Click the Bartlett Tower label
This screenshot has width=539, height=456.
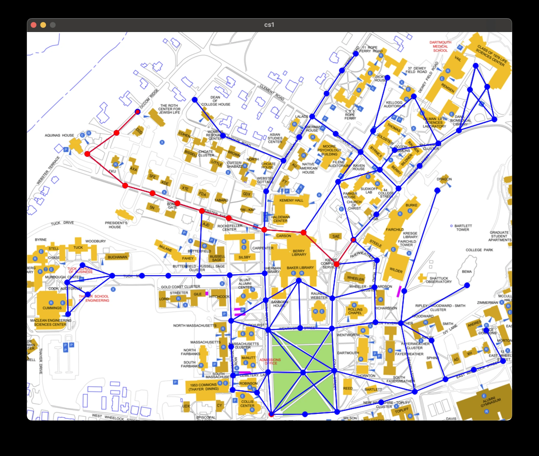tap(463, 228)
